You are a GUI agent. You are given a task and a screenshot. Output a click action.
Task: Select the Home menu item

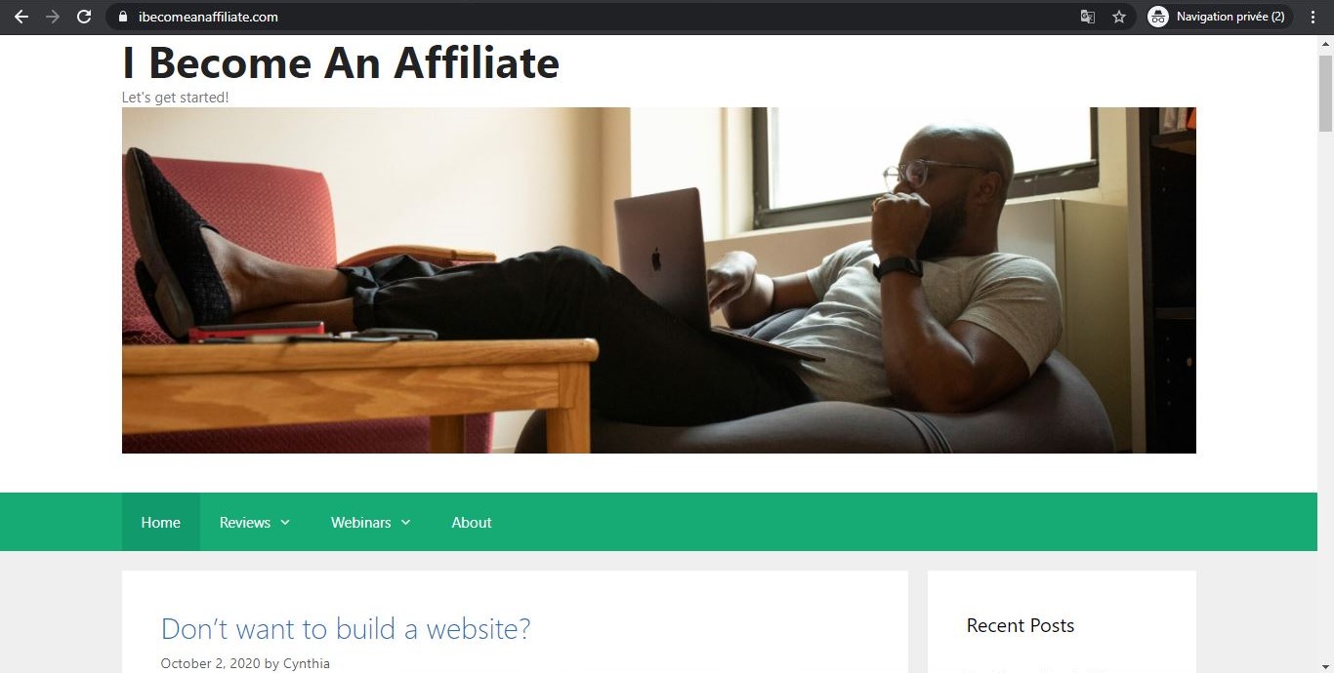tap(160, 522)
